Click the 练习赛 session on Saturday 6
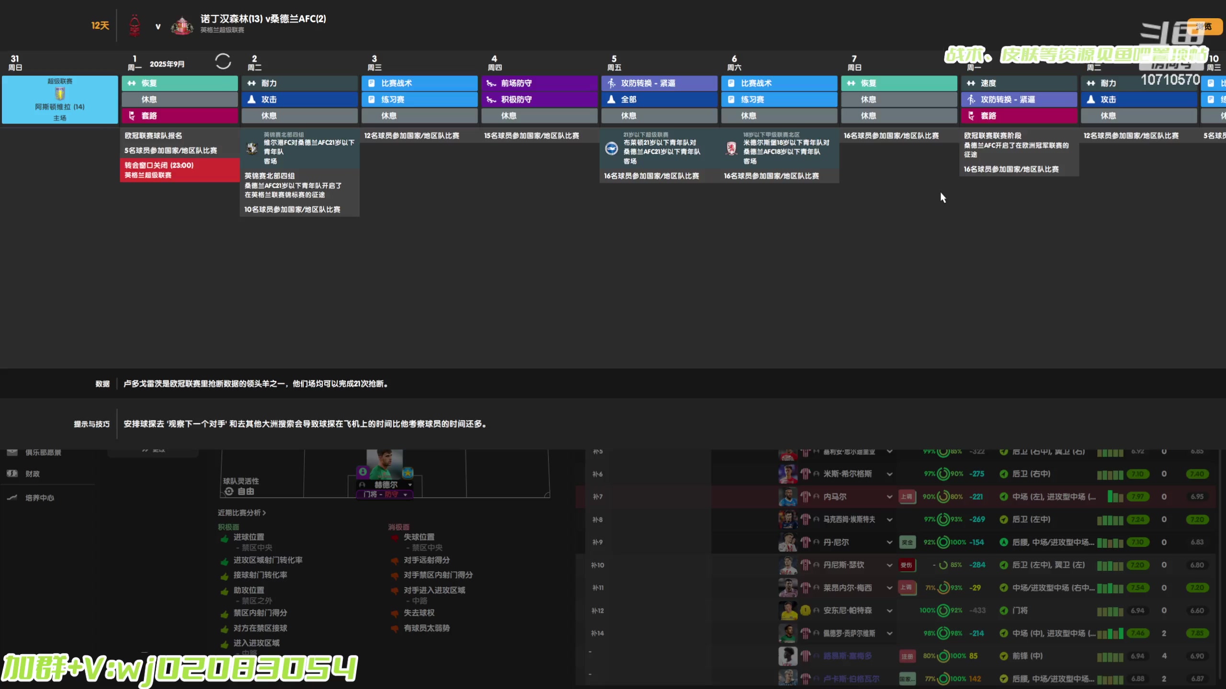 pyautogui.click(x=779, y=100)
